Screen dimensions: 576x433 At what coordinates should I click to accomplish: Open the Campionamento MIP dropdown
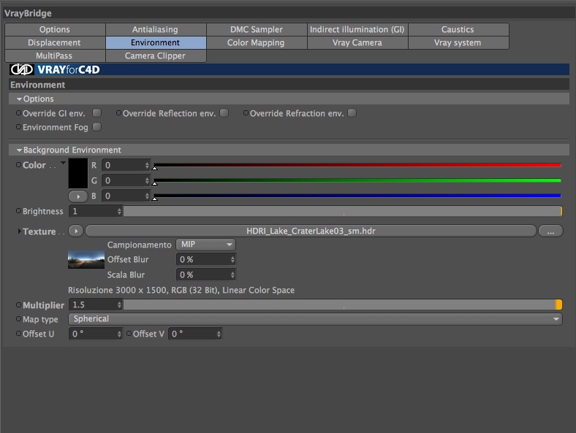(x=205, y=245)
